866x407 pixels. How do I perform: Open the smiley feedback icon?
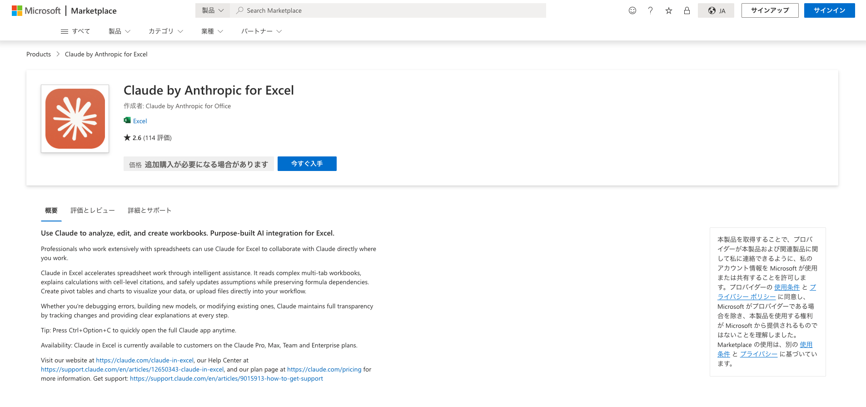tap(632, 10)
